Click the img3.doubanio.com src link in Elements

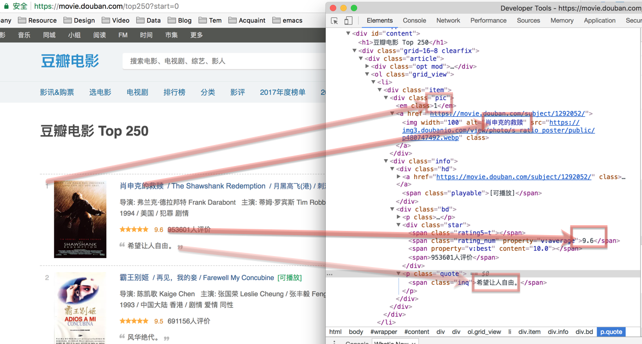[499, 130]
